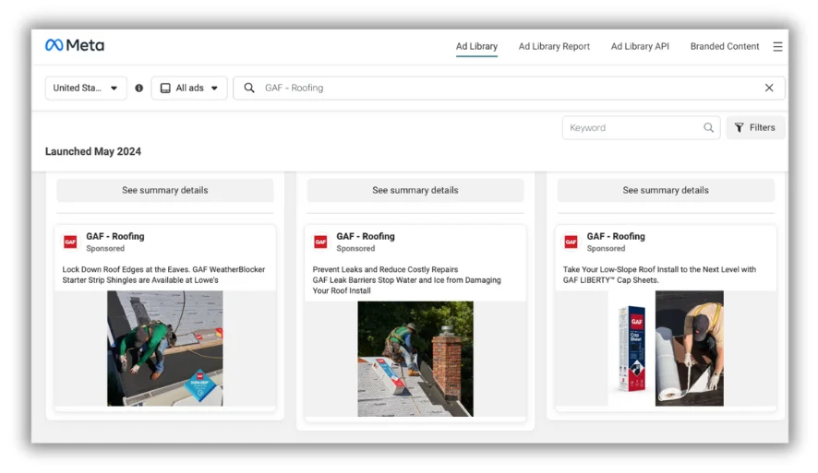Open the hamburger menu icon
818x473 pixels.
pyautogui.click(x=777, y=47)
